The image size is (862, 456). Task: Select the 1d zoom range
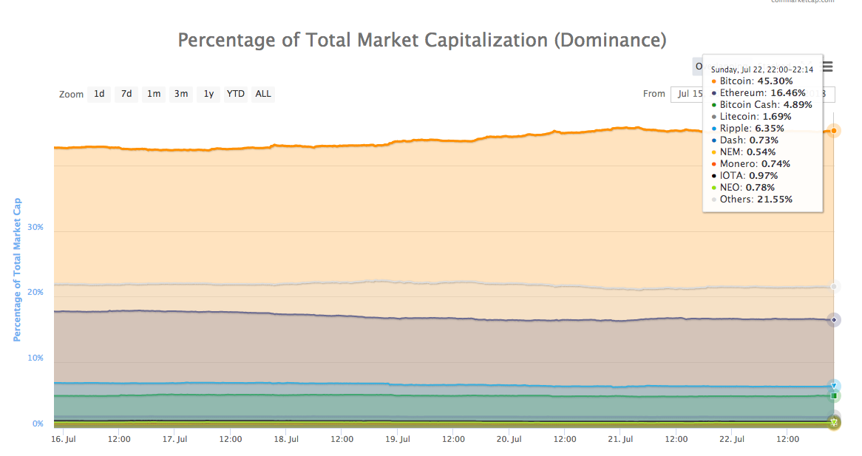click(x=98, y=94)
